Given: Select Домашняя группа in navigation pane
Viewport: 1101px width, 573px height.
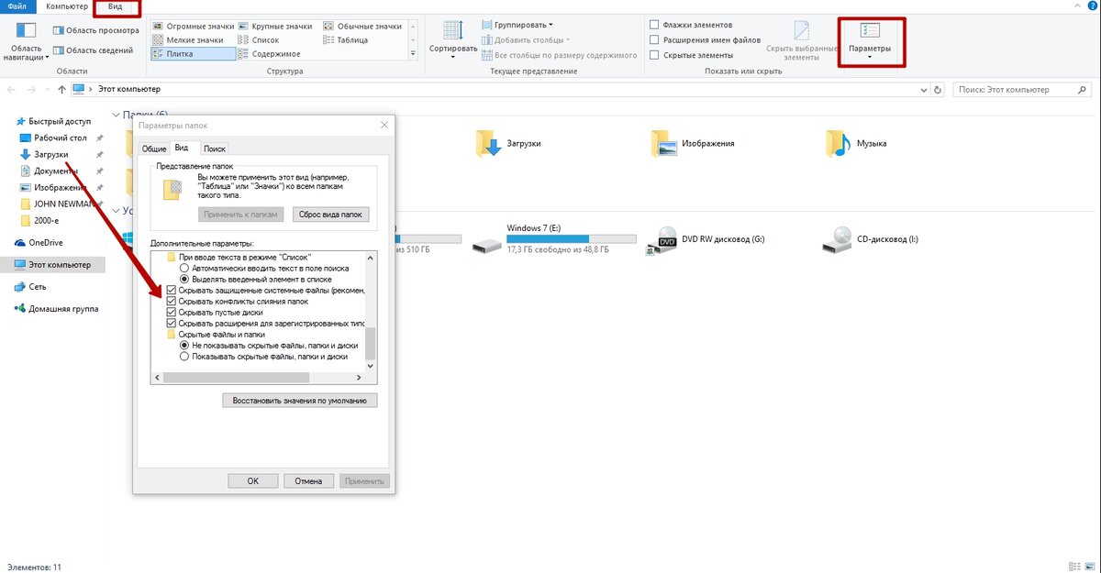Looking at the screenshot, I should click(x=56, y=309).
